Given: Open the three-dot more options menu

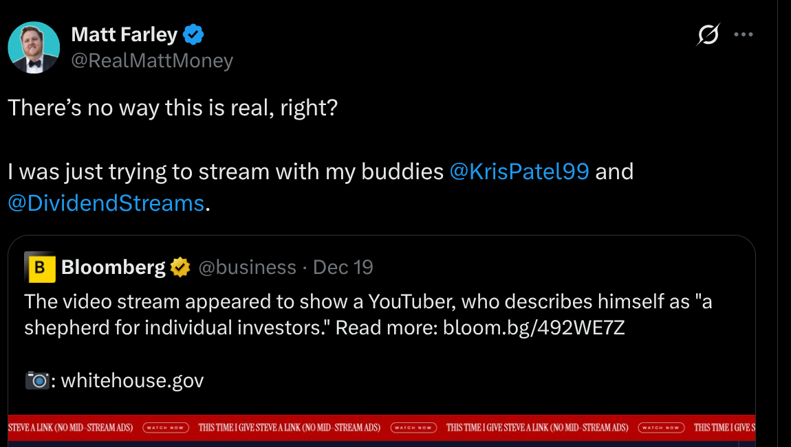Looking at the screenshot, I should click(x=744, y=34).
